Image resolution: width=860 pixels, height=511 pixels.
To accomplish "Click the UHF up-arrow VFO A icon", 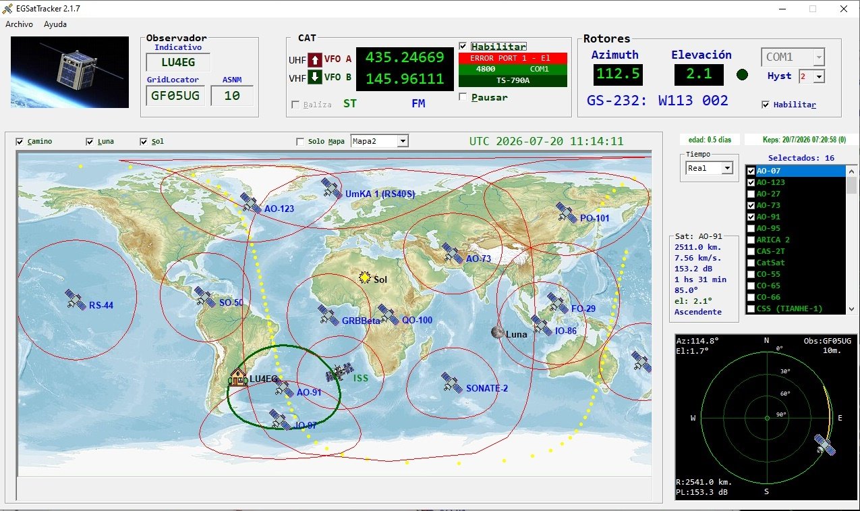I will 315,59.
